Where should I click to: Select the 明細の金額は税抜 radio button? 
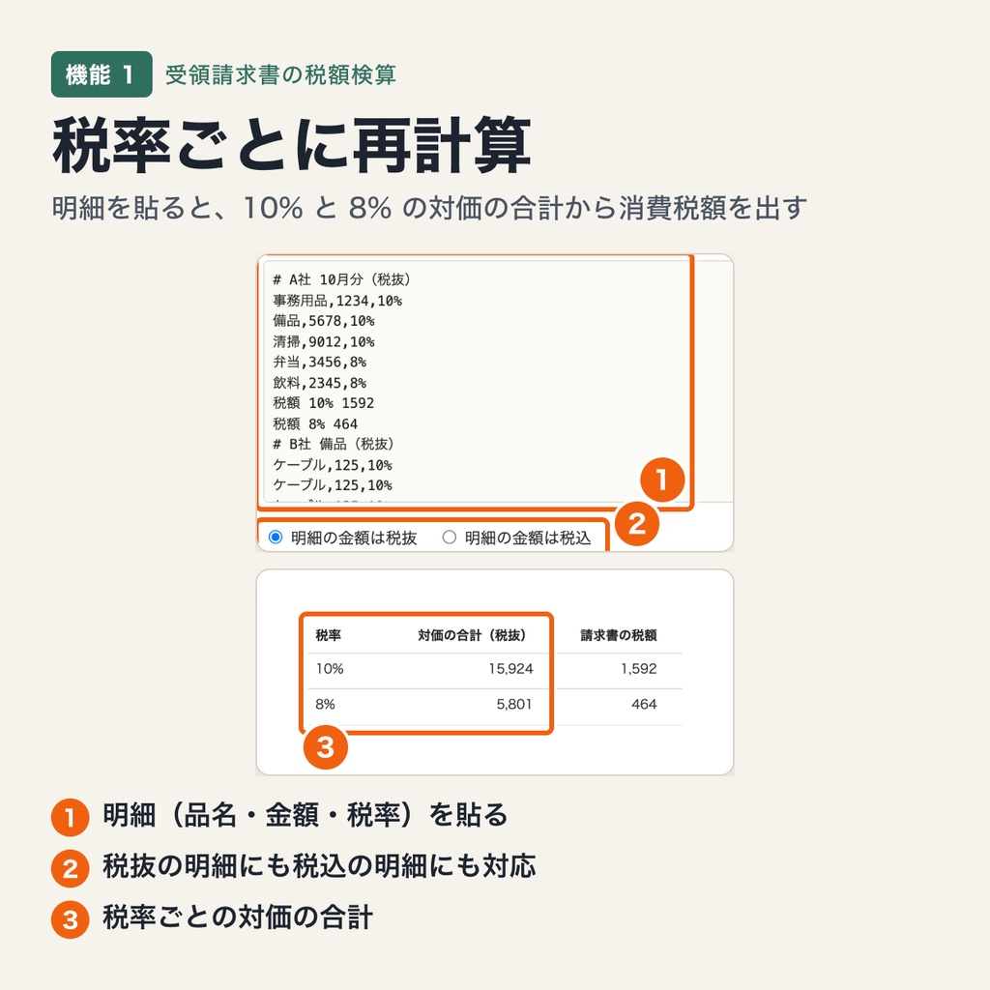[x=276, y=538]
